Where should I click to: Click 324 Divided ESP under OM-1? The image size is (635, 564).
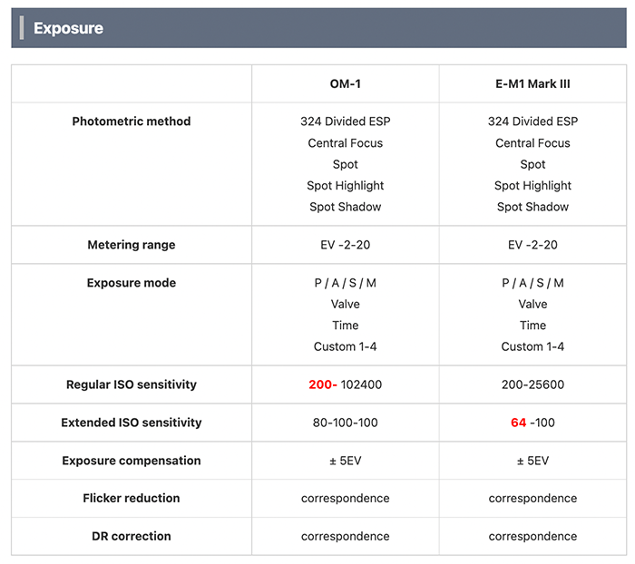(345, 122)
